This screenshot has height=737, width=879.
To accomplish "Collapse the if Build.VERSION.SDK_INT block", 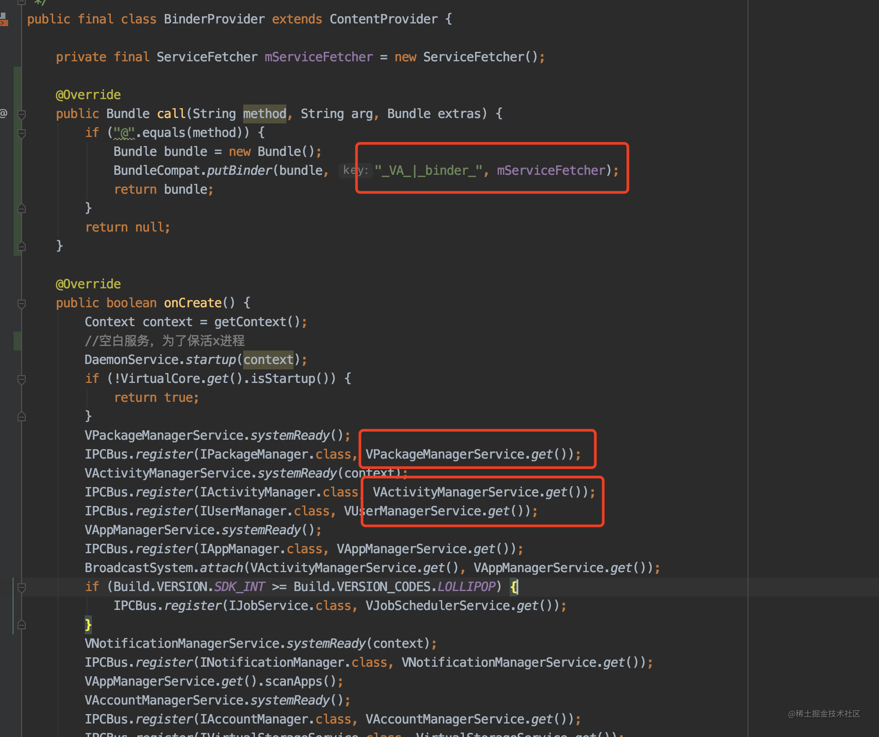I will (x=21, y=587).
